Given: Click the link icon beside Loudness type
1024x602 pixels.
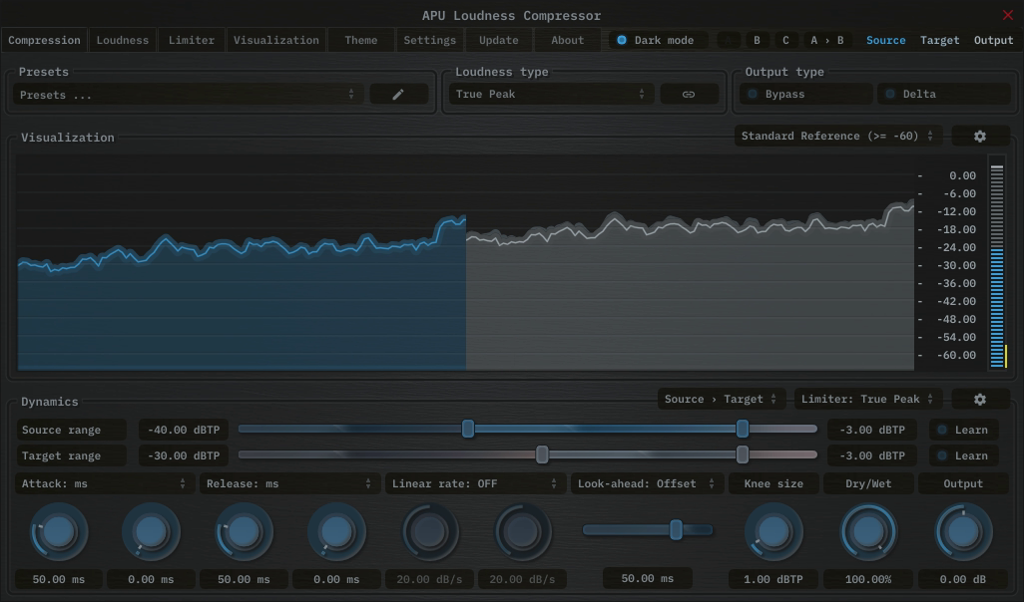Looking at the screenshot, I should coord(689,94).
